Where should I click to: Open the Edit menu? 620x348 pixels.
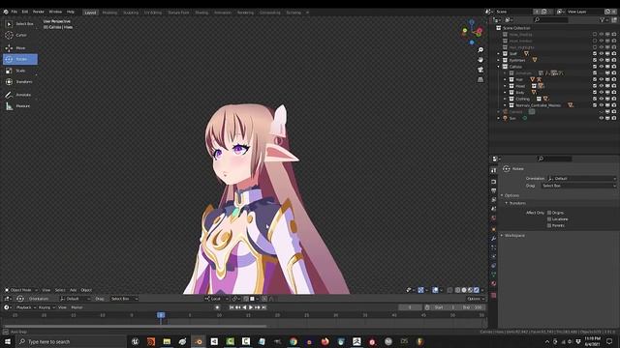(x=25, y=12)
